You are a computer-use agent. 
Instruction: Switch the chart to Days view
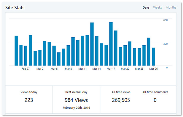146,7
